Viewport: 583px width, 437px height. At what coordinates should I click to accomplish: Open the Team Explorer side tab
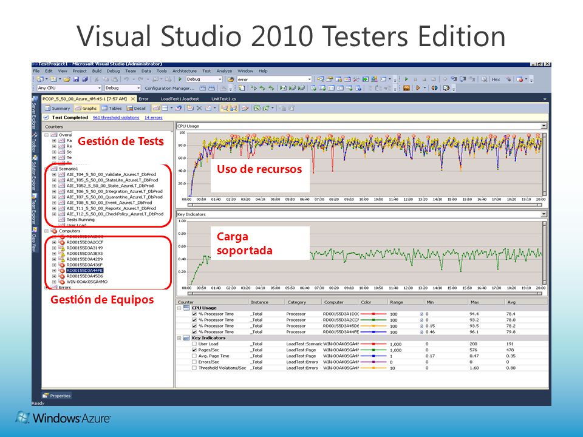click(34, 208)
